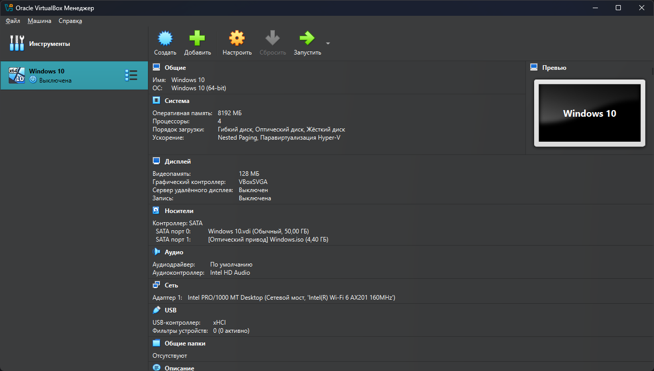Open Настроить gear settings icon
Screen dimensions: 654x371
[x=237, y=38]
